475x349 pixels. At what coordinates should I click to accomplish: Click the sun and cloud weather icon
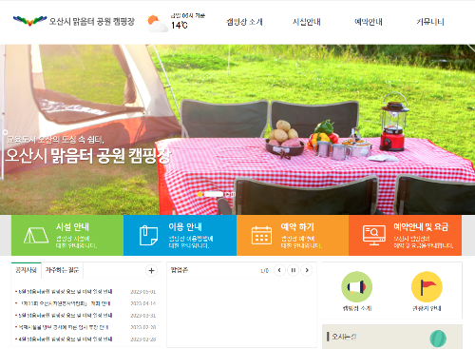point(157,24)
